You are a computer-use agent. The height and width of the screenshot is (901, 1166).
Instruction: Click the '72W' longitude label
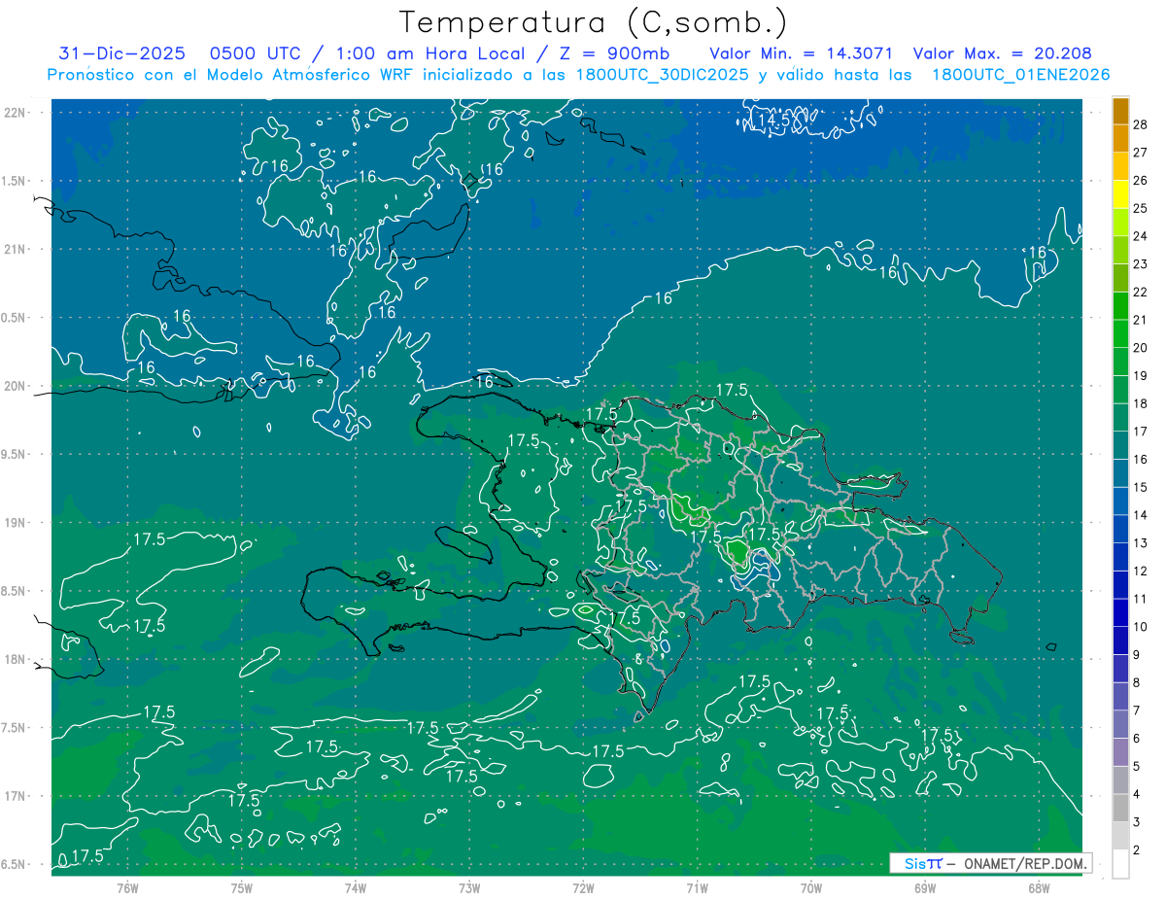click(x=583, y=886)
